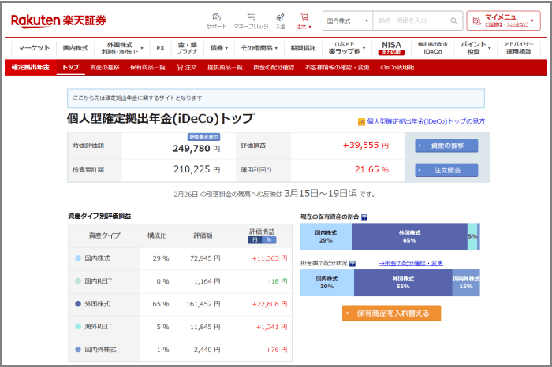
Task: Select お客様情報の確認・変更 tab
Action: coord(337,67)
